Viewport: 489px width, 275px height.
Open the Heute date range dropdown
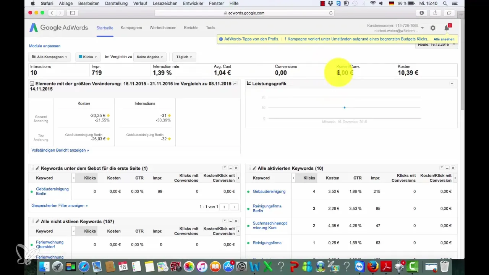pyautogui.click(x=437, y=45)
